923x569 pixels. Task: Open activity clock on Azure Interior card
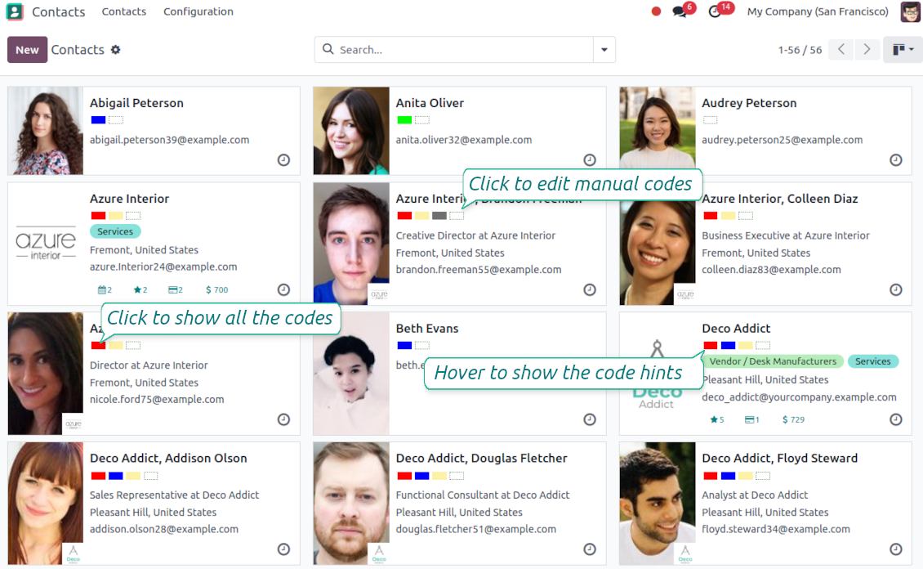point(283,289)
